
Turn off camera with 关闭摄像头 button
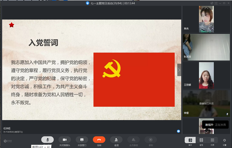64,140
